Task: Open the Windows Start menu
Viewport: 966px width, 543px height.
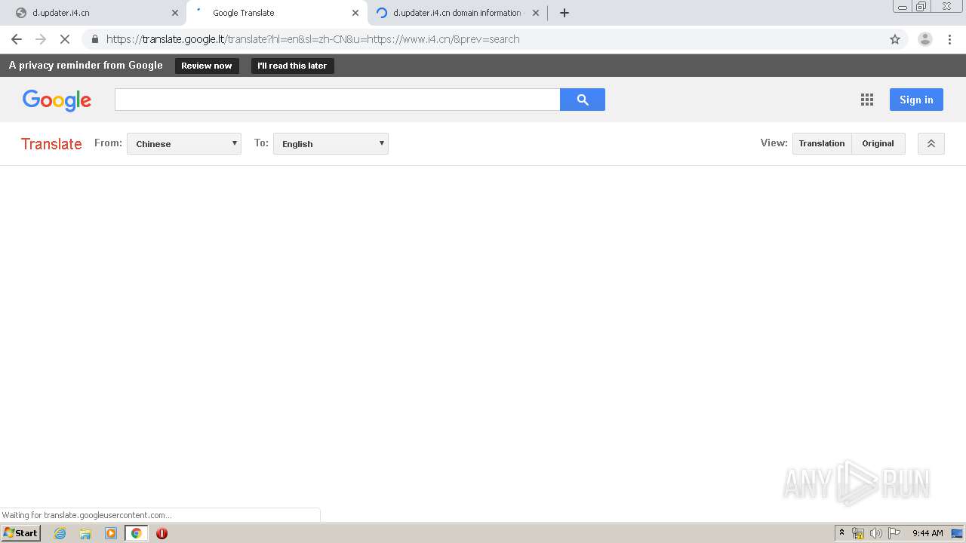Action: [21, 533]
